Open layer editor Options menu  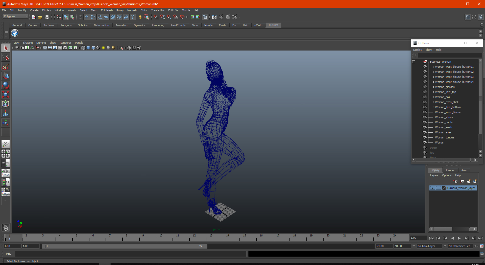(447, 175)
